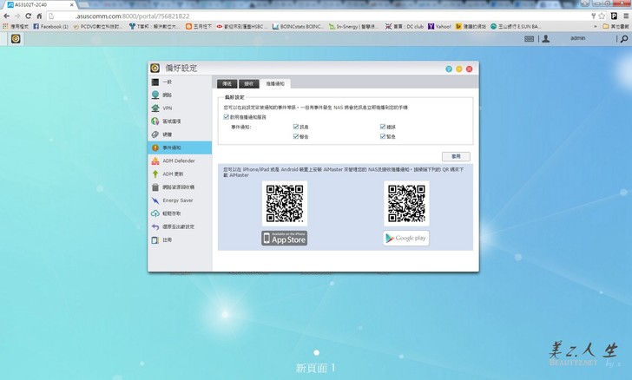Toggle enable push notification service checkbox

[x=226, y=117]
